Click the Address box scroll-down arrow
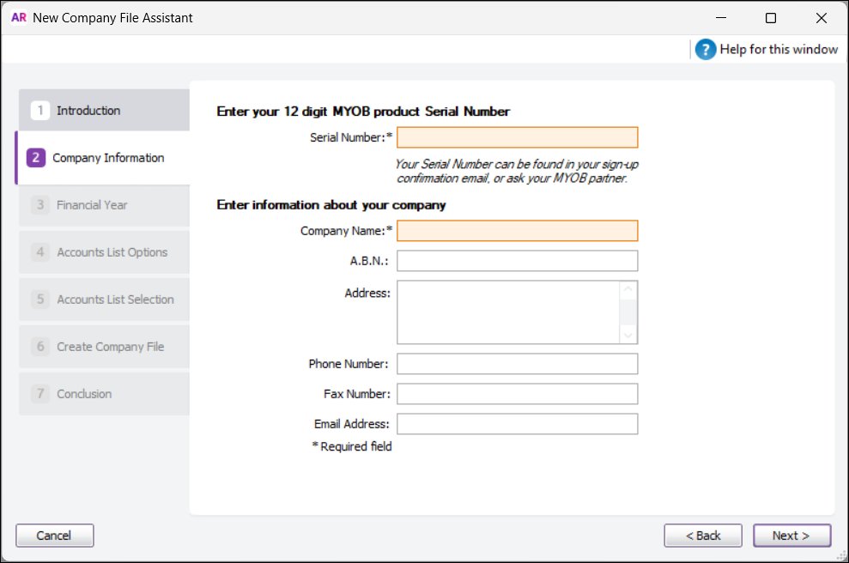Screen dimensions: 849x563 (x=629, y=335)
